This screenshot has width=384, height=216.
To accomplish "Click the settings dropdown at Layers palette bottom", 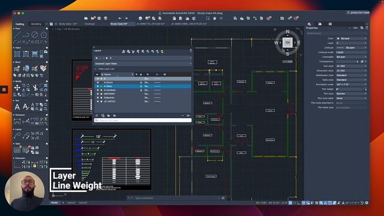I will (x=188, y=116).
